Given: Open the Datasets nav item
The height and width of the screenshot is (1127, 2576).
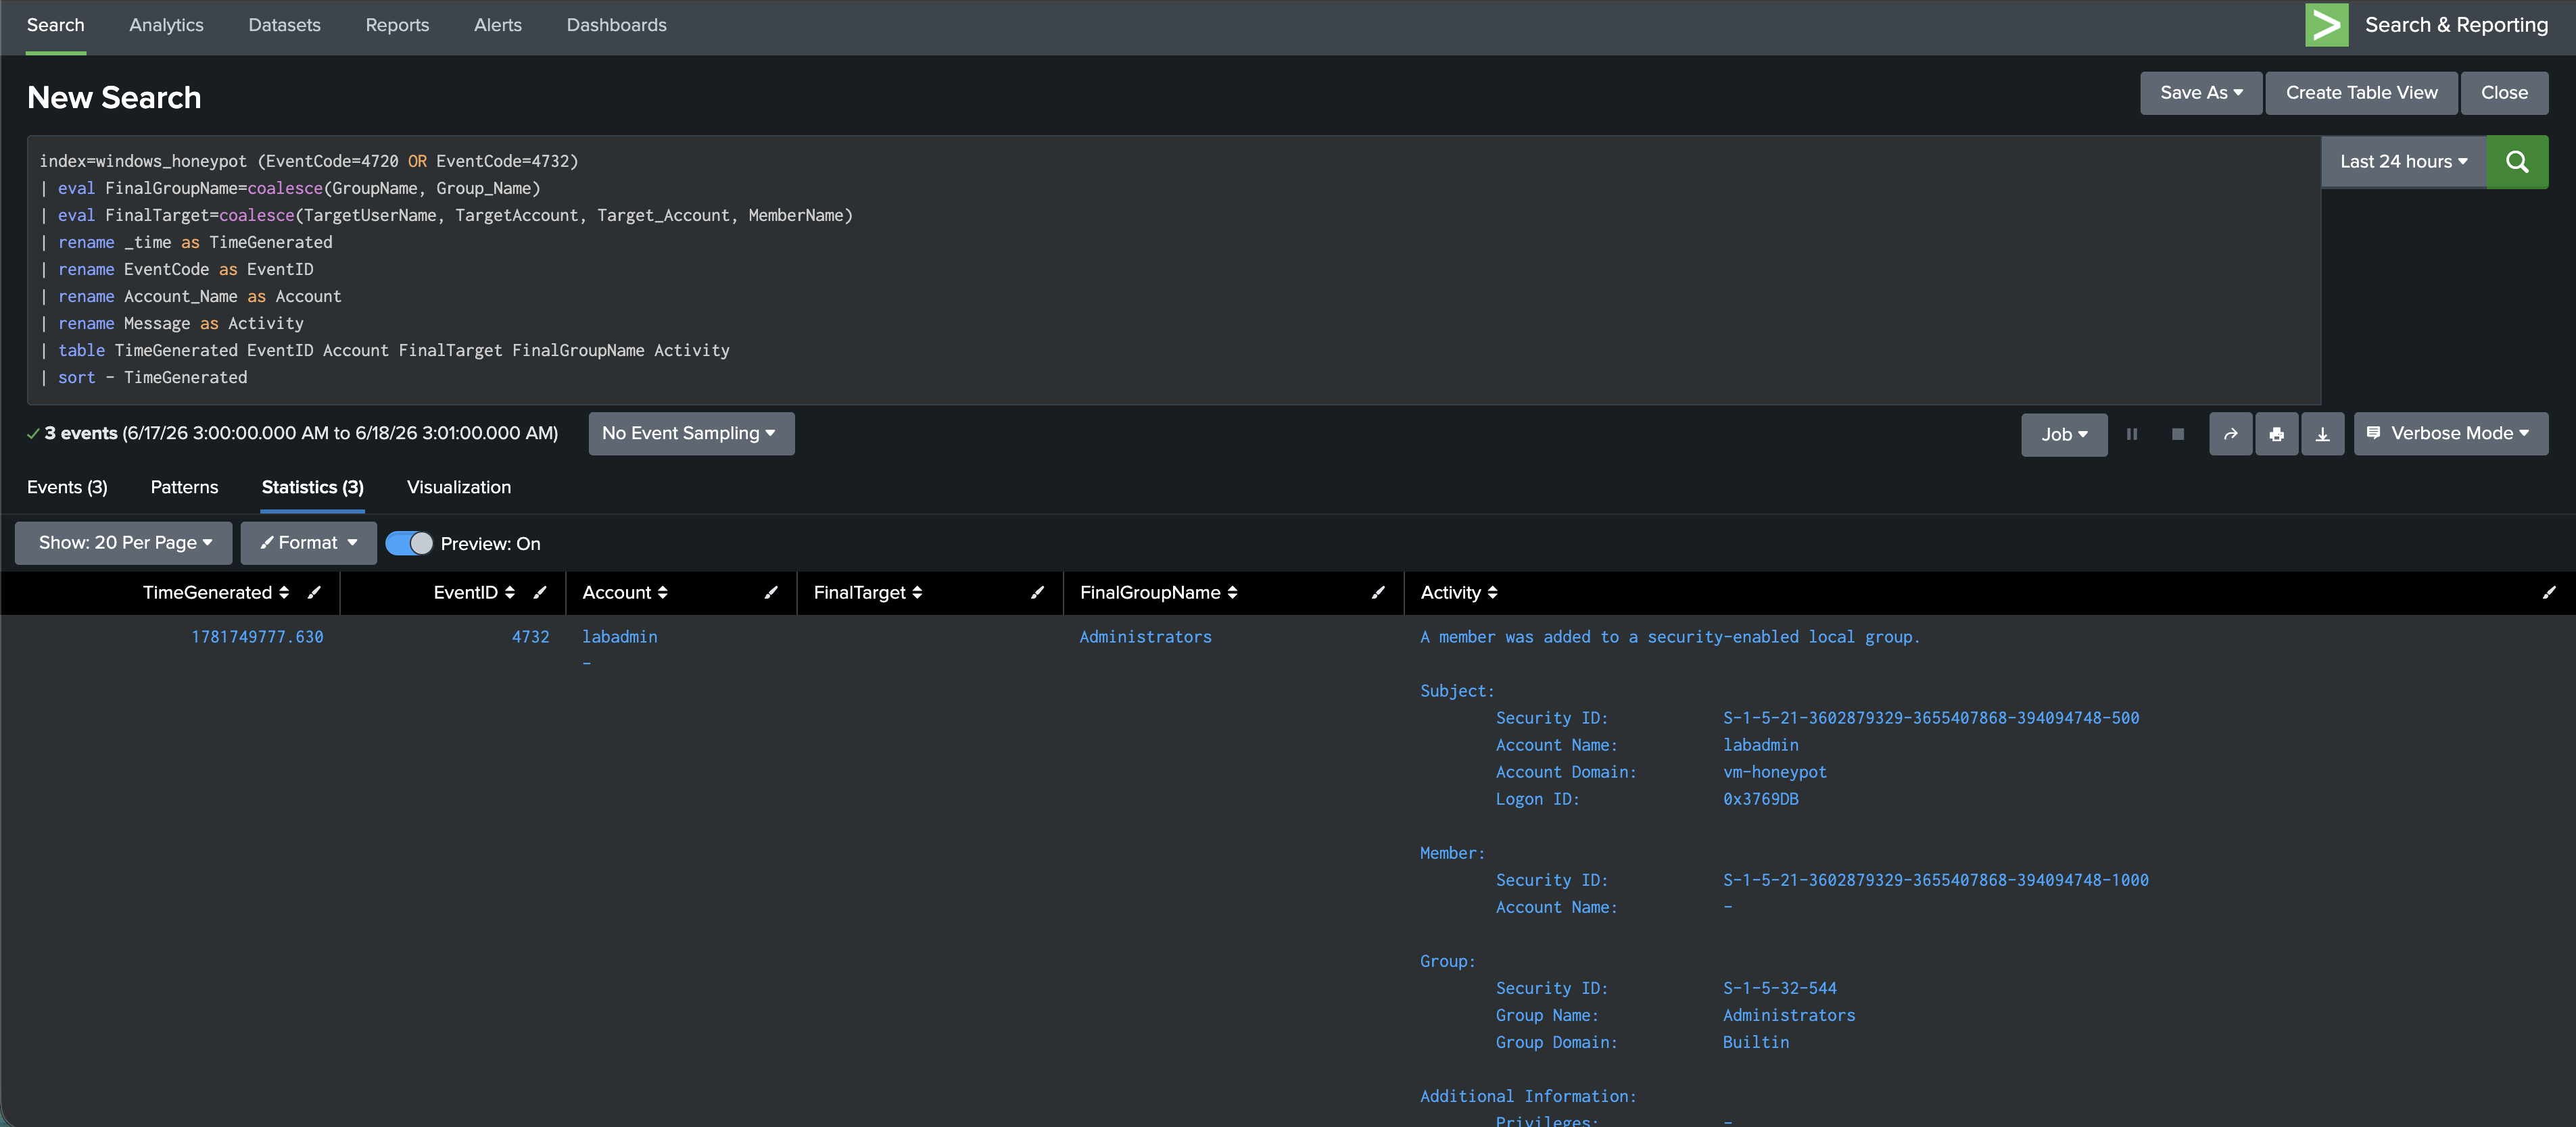Looking at the screenshot, I should click(284, 25).
